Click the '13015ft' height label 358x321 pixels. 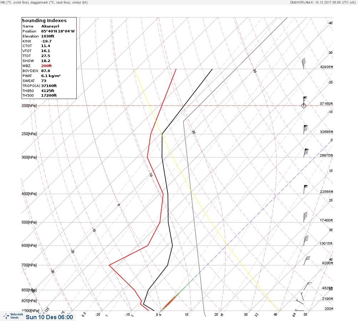click(326, 244)
